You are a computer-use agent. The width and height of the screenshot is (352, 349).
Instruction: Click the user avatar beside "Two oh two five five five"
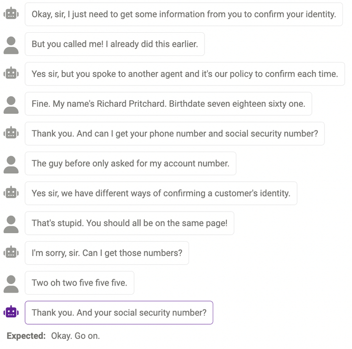point(11,283)
